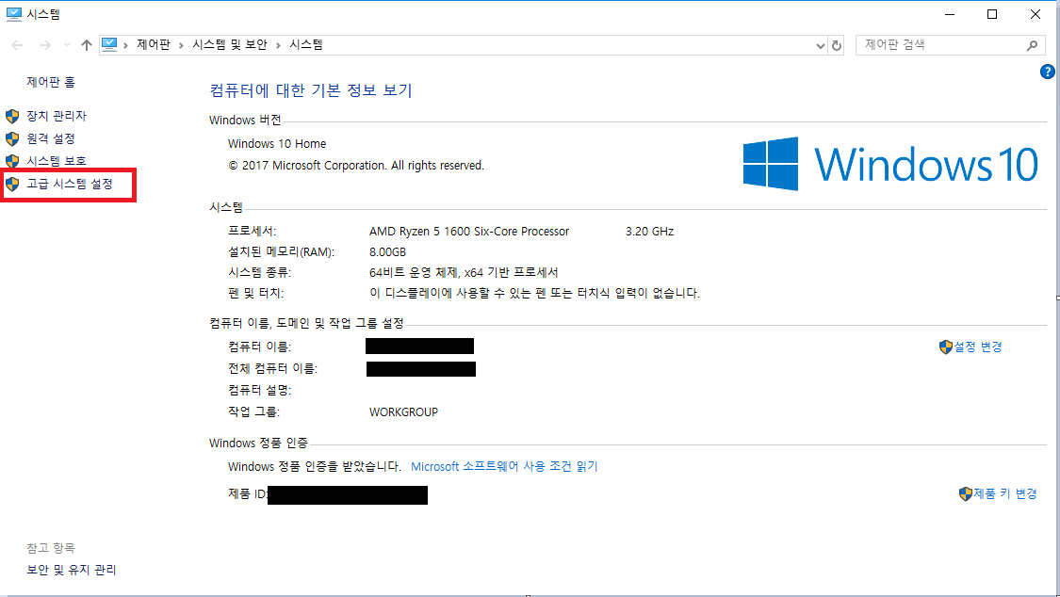Screen dimensions: 1060x597
Task: Open System protection (시스템 보호) link
Action: (x=57, y=161)
